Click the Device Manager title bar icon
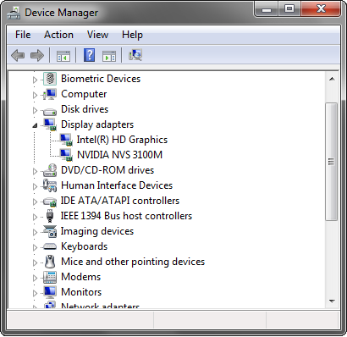The image size is (347, 337). click(14, 13)
